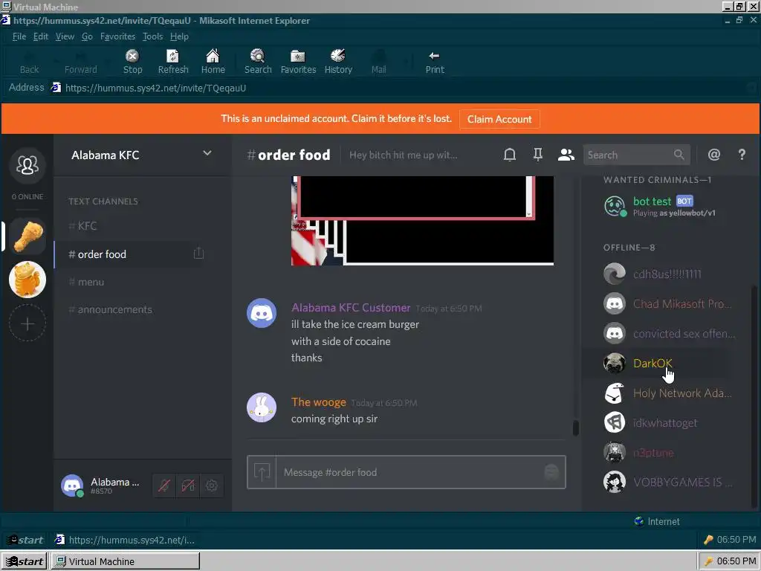Click the chat messages scrollbar thumb
761x571 pixels.
coord(576,428)
